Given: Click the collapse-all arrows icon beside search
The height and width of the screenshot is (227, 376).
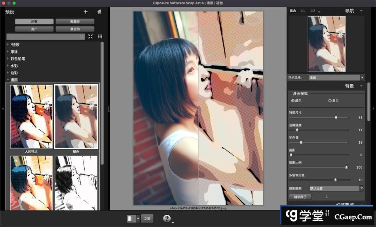Looking at the screenshot, I should 91,36.
